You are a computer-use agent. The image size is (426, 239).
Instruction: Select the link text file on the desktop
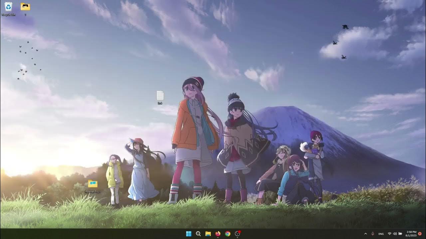[x=160, y=98]
